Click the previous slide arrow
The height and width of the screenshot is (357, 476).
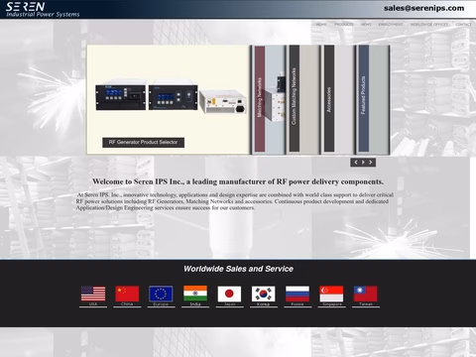pos(356,162)
